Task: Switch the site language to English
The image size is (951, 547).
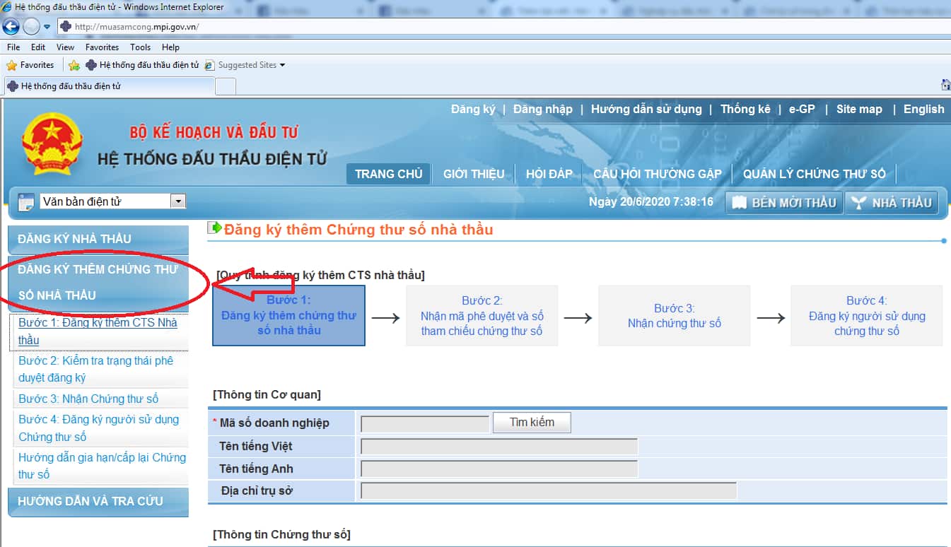Action: click(923, 109)
